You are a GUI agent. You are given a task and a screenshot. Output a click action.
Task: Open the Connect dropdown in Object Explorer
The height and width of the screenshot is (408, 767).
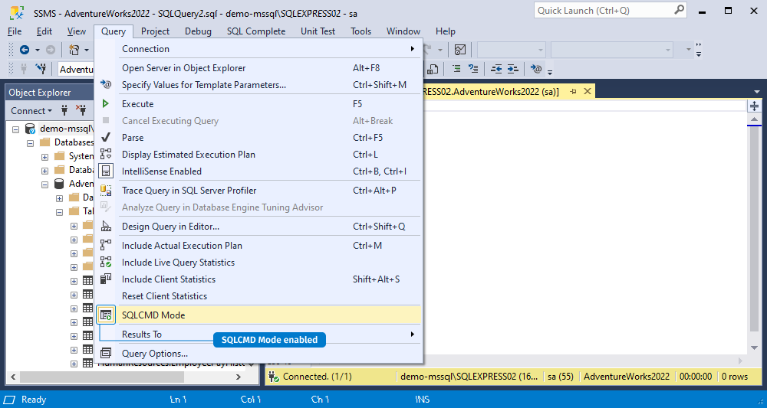click(x=31, y=111)
